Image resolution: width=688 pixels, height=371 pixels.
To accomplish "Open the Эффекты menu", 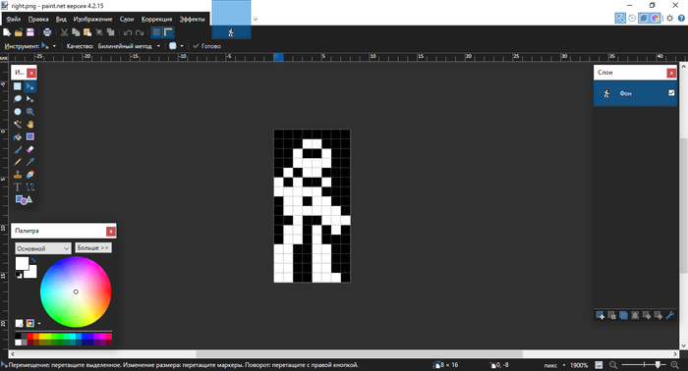I will click(193, 20).
